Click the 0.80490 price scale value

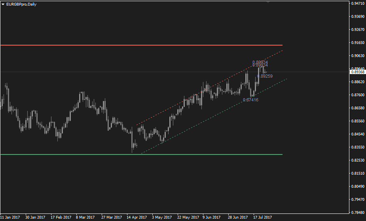(x=358, y=187)
